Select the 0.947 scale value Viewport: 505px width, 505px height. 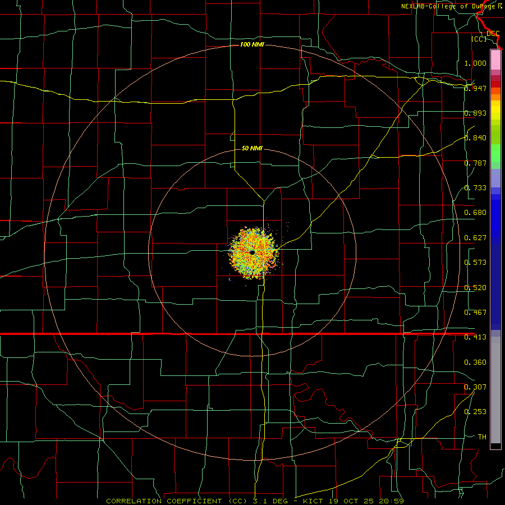pyautogui.click(x=475, y=88)
